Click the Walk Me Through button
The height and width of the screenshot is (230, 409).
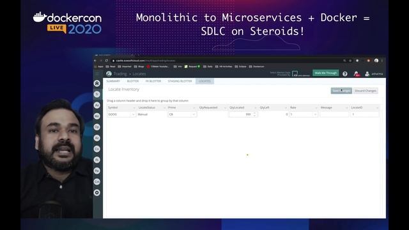[x=325, y=73]
